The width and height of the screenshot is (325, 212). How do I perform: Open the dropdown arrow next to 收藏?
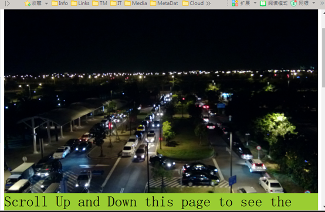[46, 4]
